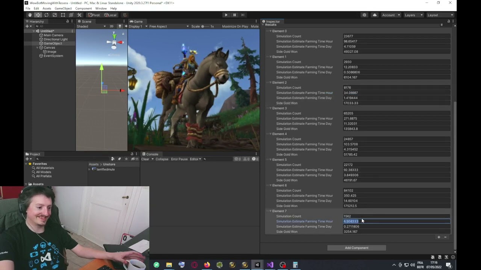481x270 pixels.
Task: Open Layout dropdown
Action: coord(440,15)
